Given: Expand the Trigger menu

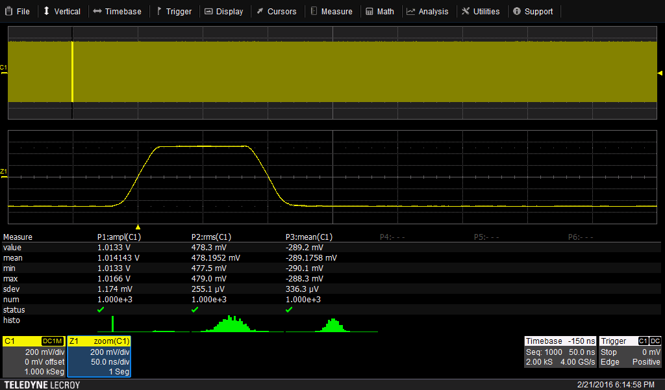Looking at the screenshot, I should pos(173,11).
